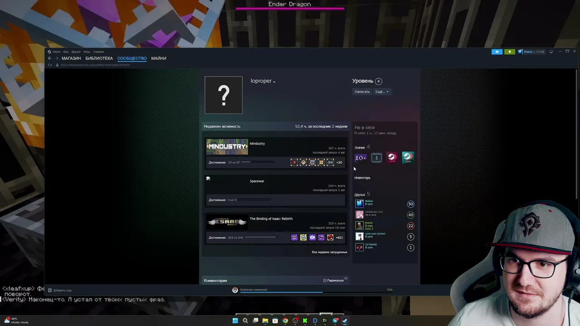Click the Steam page URL field

tap(96, 65)
